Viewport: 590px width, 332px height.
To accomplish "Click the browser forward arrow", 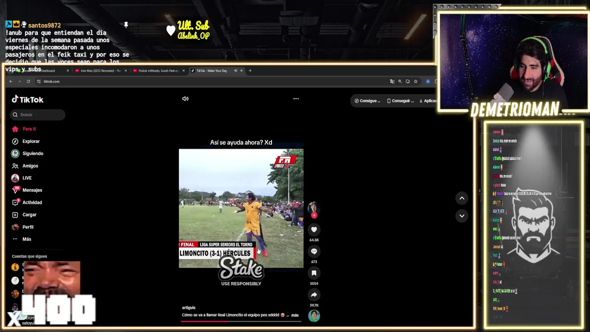I will (19, 82).
